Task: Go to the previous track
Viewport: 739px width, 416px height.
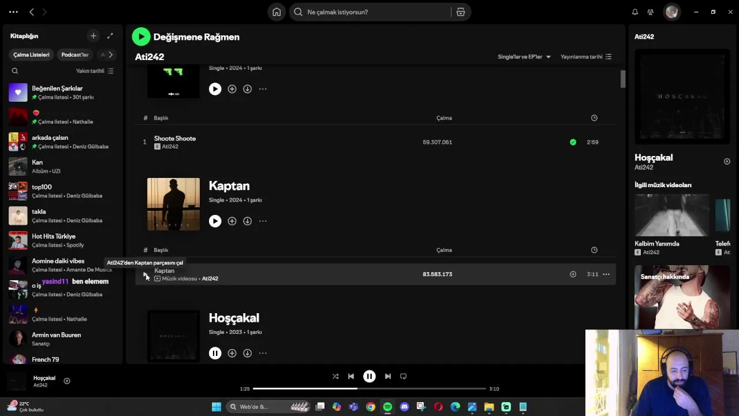Action: click(x=351, y=376)
